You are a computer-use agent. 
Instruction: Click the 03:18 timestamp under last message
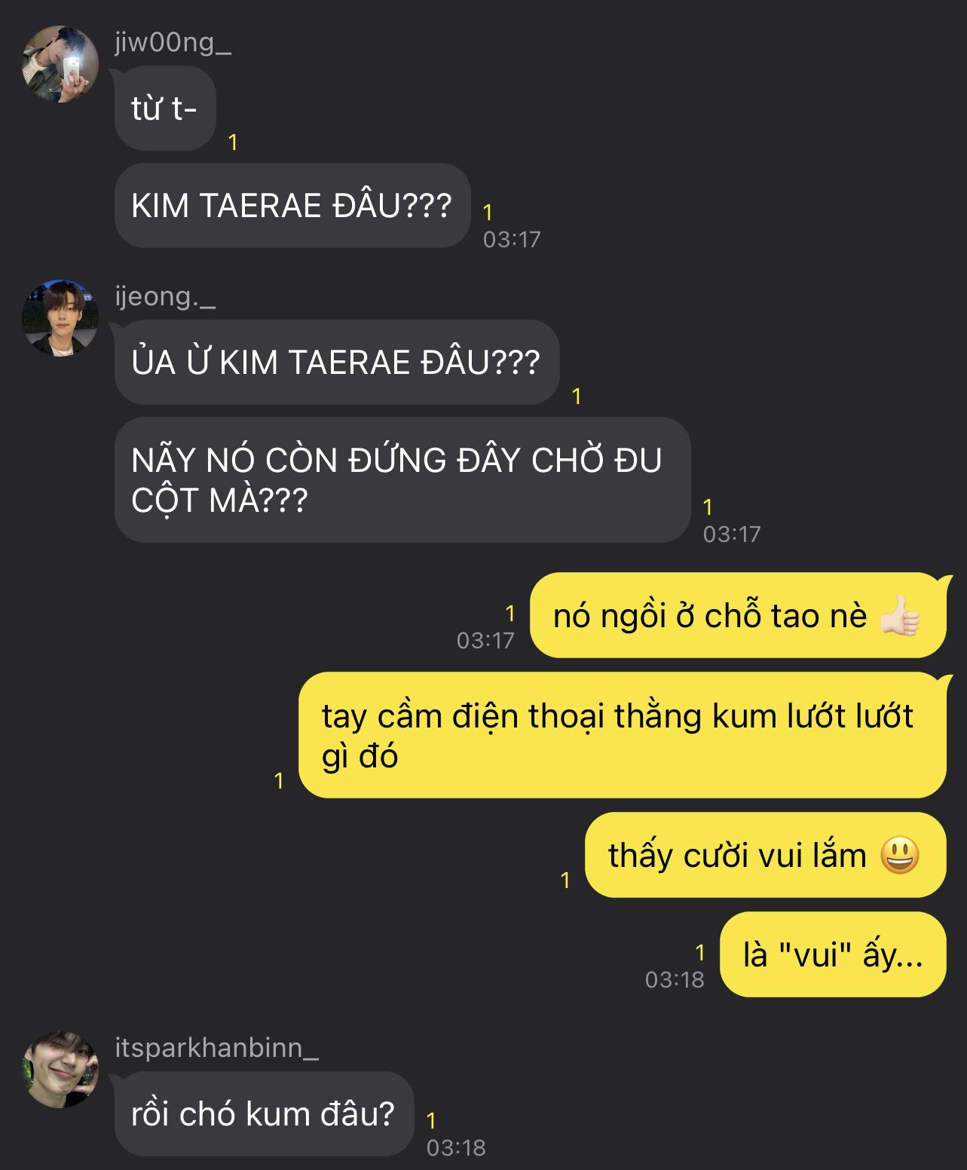coord(456,1148)
